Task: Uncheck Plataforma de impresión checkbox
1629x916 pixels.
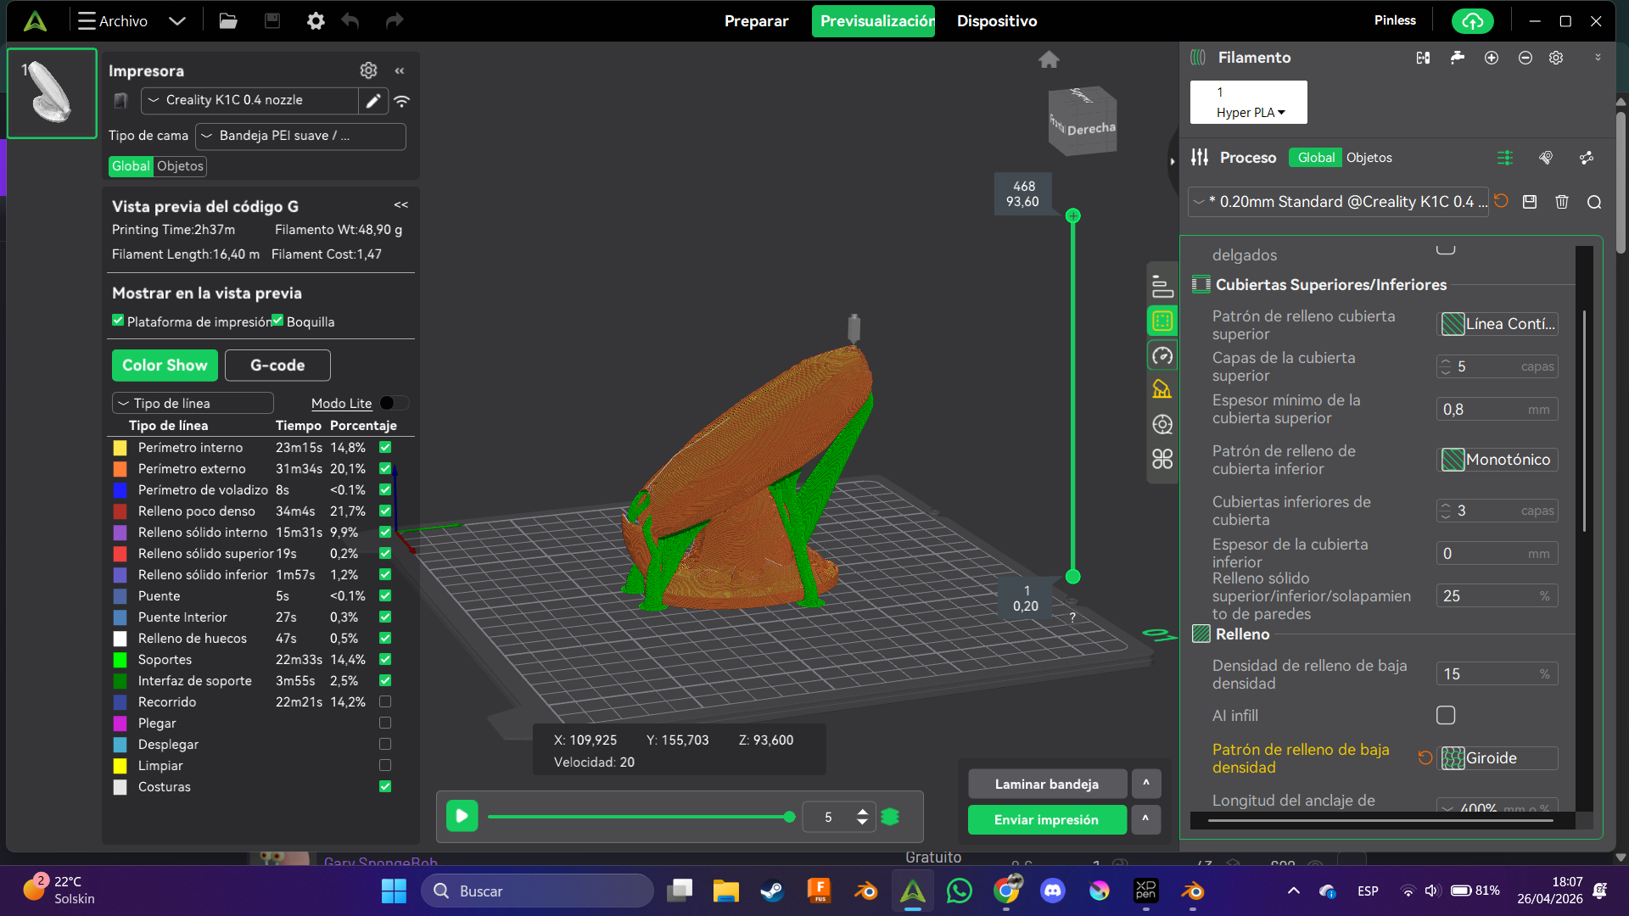Action: pos(118,321)
